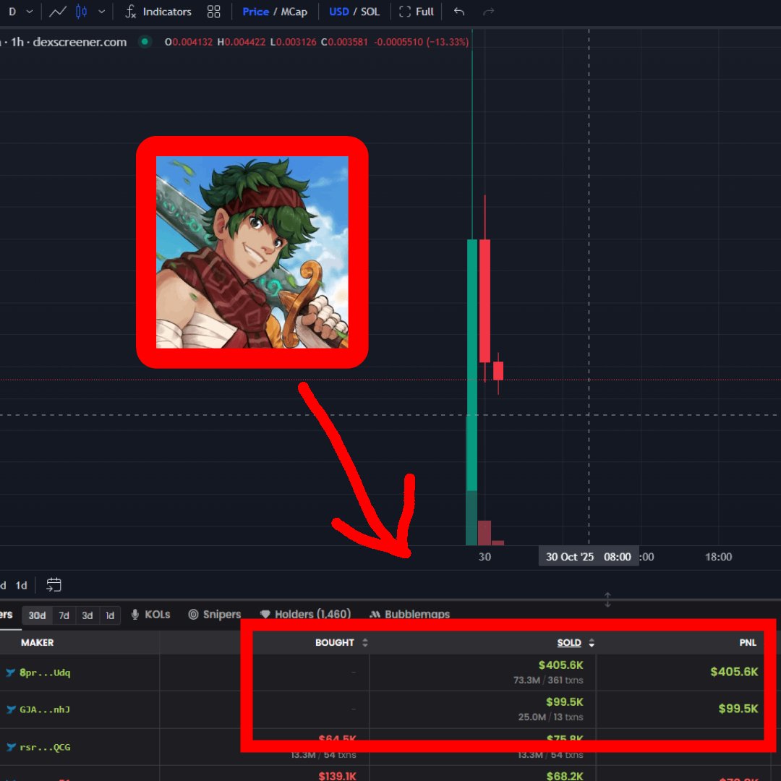The height and width of the screenshot is (781, 781).
Task: Select the 30d traders filter
Action: pyautogui.click(x=38, y=615)
